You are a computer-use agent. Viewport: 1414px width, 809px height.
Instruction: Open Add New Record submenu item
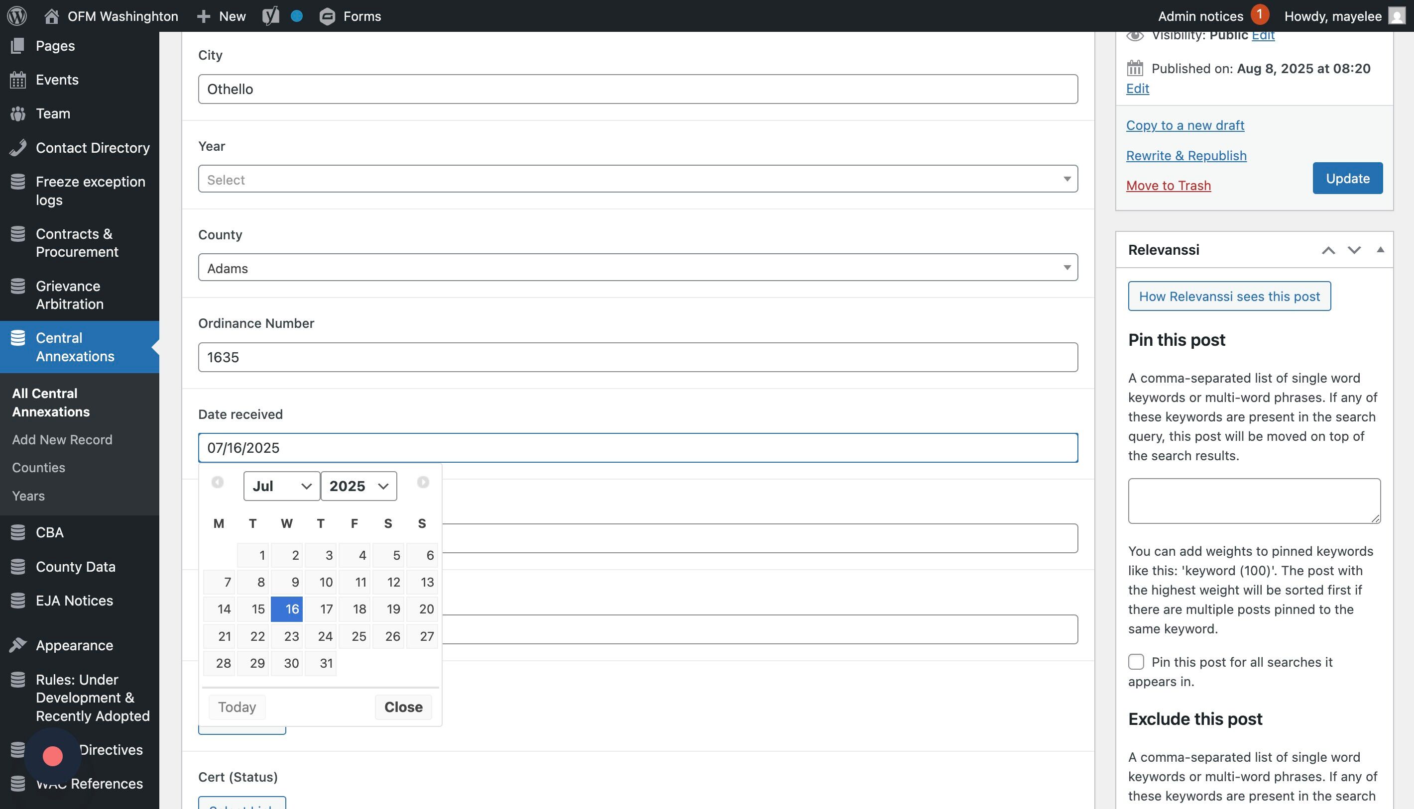(62, 439)
